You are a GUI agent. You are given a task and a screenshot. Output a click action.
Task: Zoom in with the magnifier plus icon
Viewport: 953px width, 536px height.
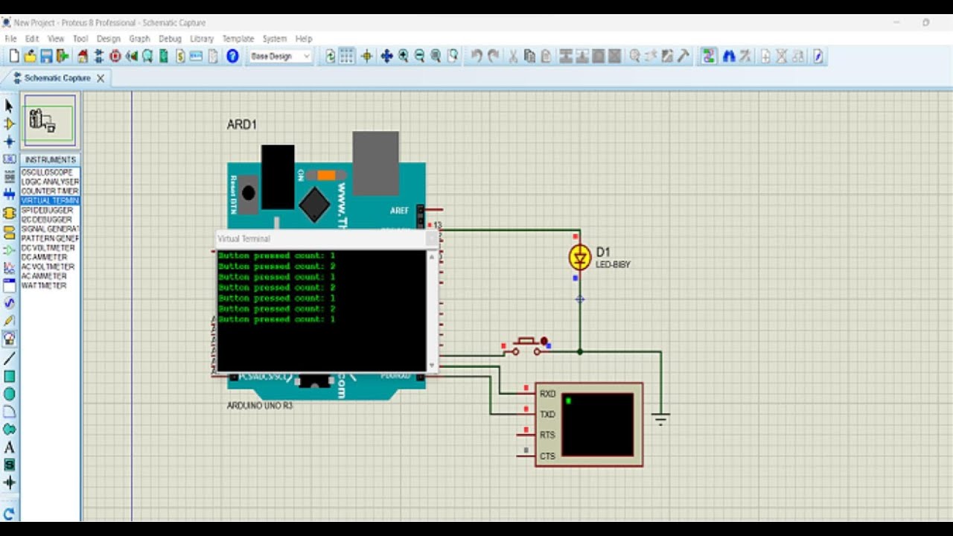tap(404, 56)
